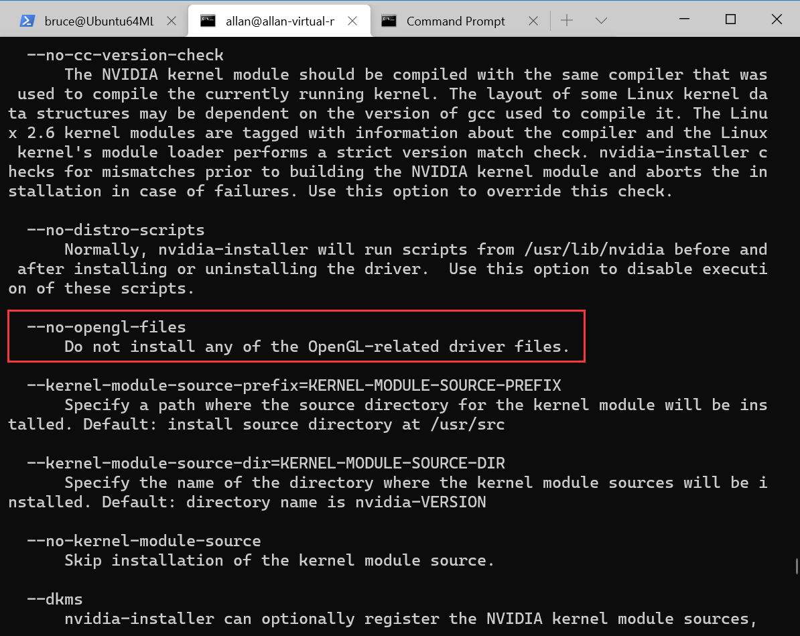The width and height of the screenshot is (800, 636).
Task: Click the line 'on of these scripts.'
Action: (x=102, y=288)
